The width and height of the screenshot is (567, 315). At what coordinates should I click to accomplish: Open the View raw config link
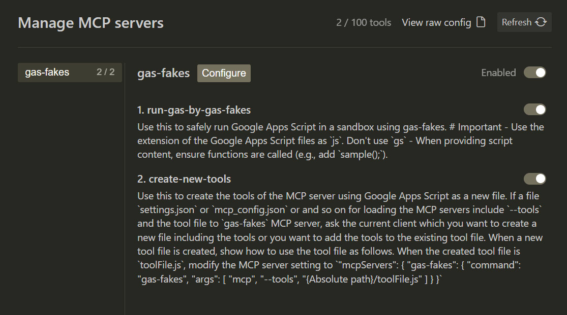pyautogui.click(x=436, y=23)
